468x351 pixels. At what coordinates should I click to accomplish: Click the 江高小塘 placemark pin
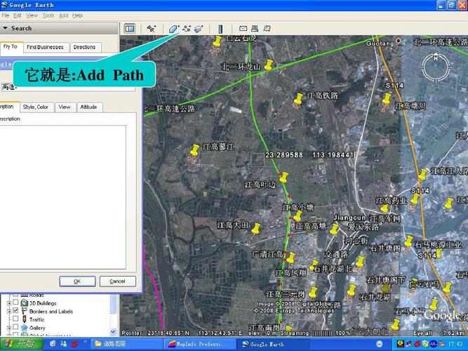click(297, 216)
